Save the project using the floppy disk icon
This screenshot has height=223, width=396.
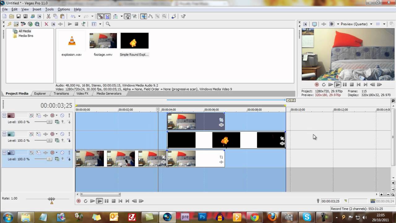point(19,16)
